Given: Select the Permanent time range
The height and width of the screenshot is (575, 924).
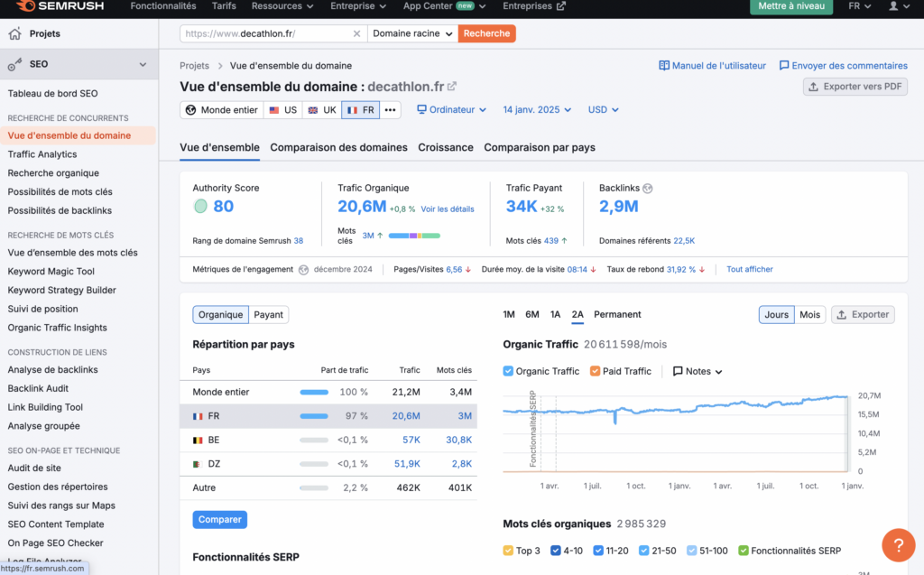Looking at the screenshot, I should tap(617, 314).
